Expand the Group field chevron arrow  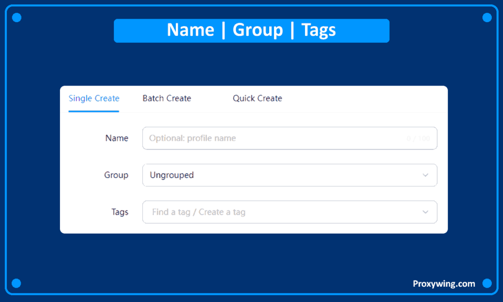(425, 175)
